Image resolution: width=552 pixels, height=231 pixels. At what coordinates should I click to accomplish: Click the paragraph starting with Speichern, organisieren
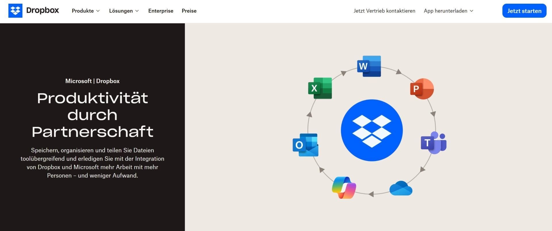[x=92, y=163]
